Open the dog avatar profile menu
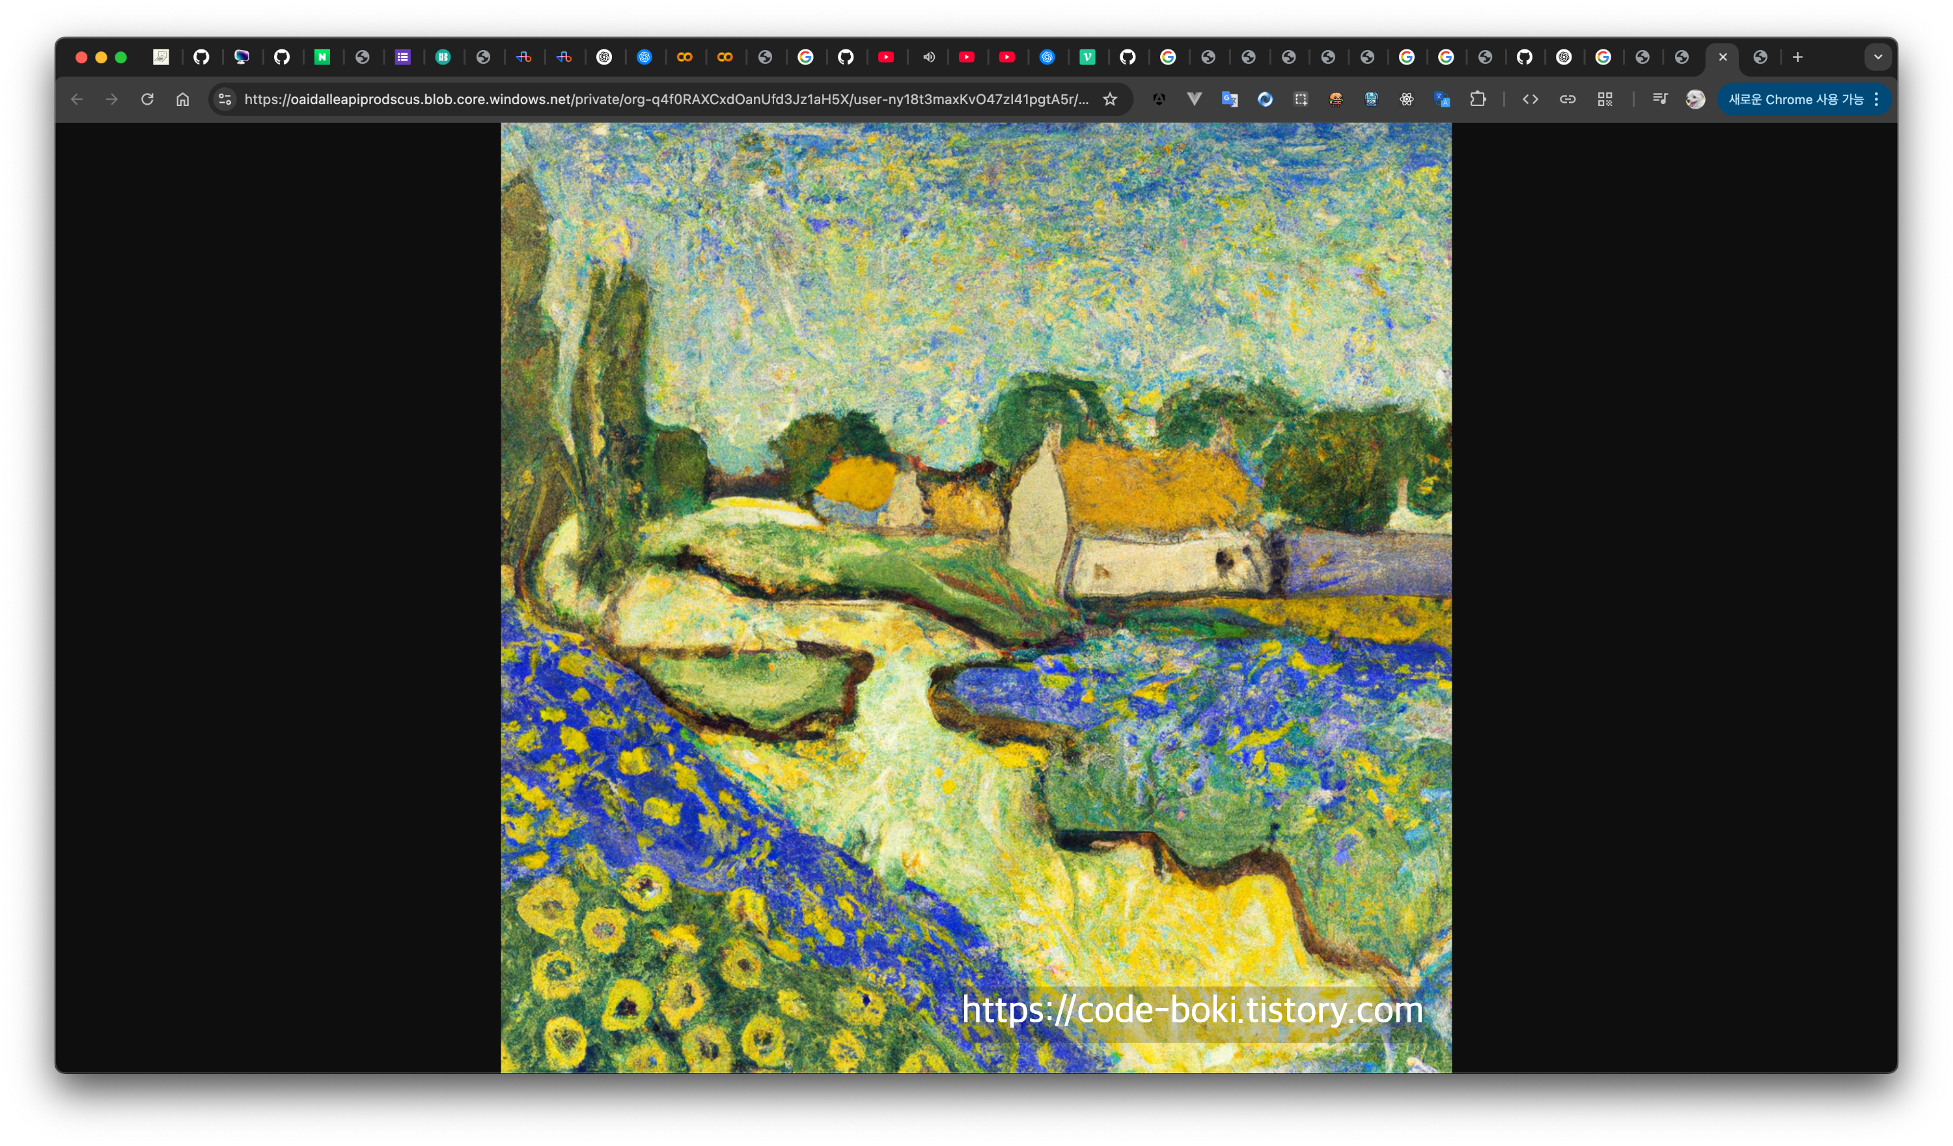This screenshot has width=1953, height=1146. (x=1695, y=99)
